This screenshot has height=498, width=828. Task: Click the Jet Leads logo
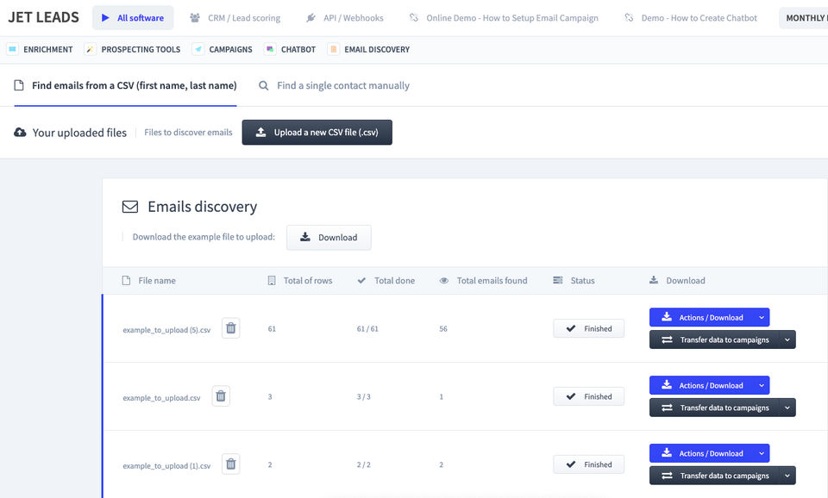[43, 17]
